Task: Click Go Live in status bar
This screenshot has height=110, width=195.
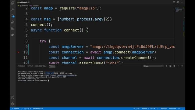Action: click(x=173, y=109)
